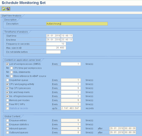Viewport: 142px width, 136px height.
Task: Click Every field for Memory per modes
Action: click(71, 100)
